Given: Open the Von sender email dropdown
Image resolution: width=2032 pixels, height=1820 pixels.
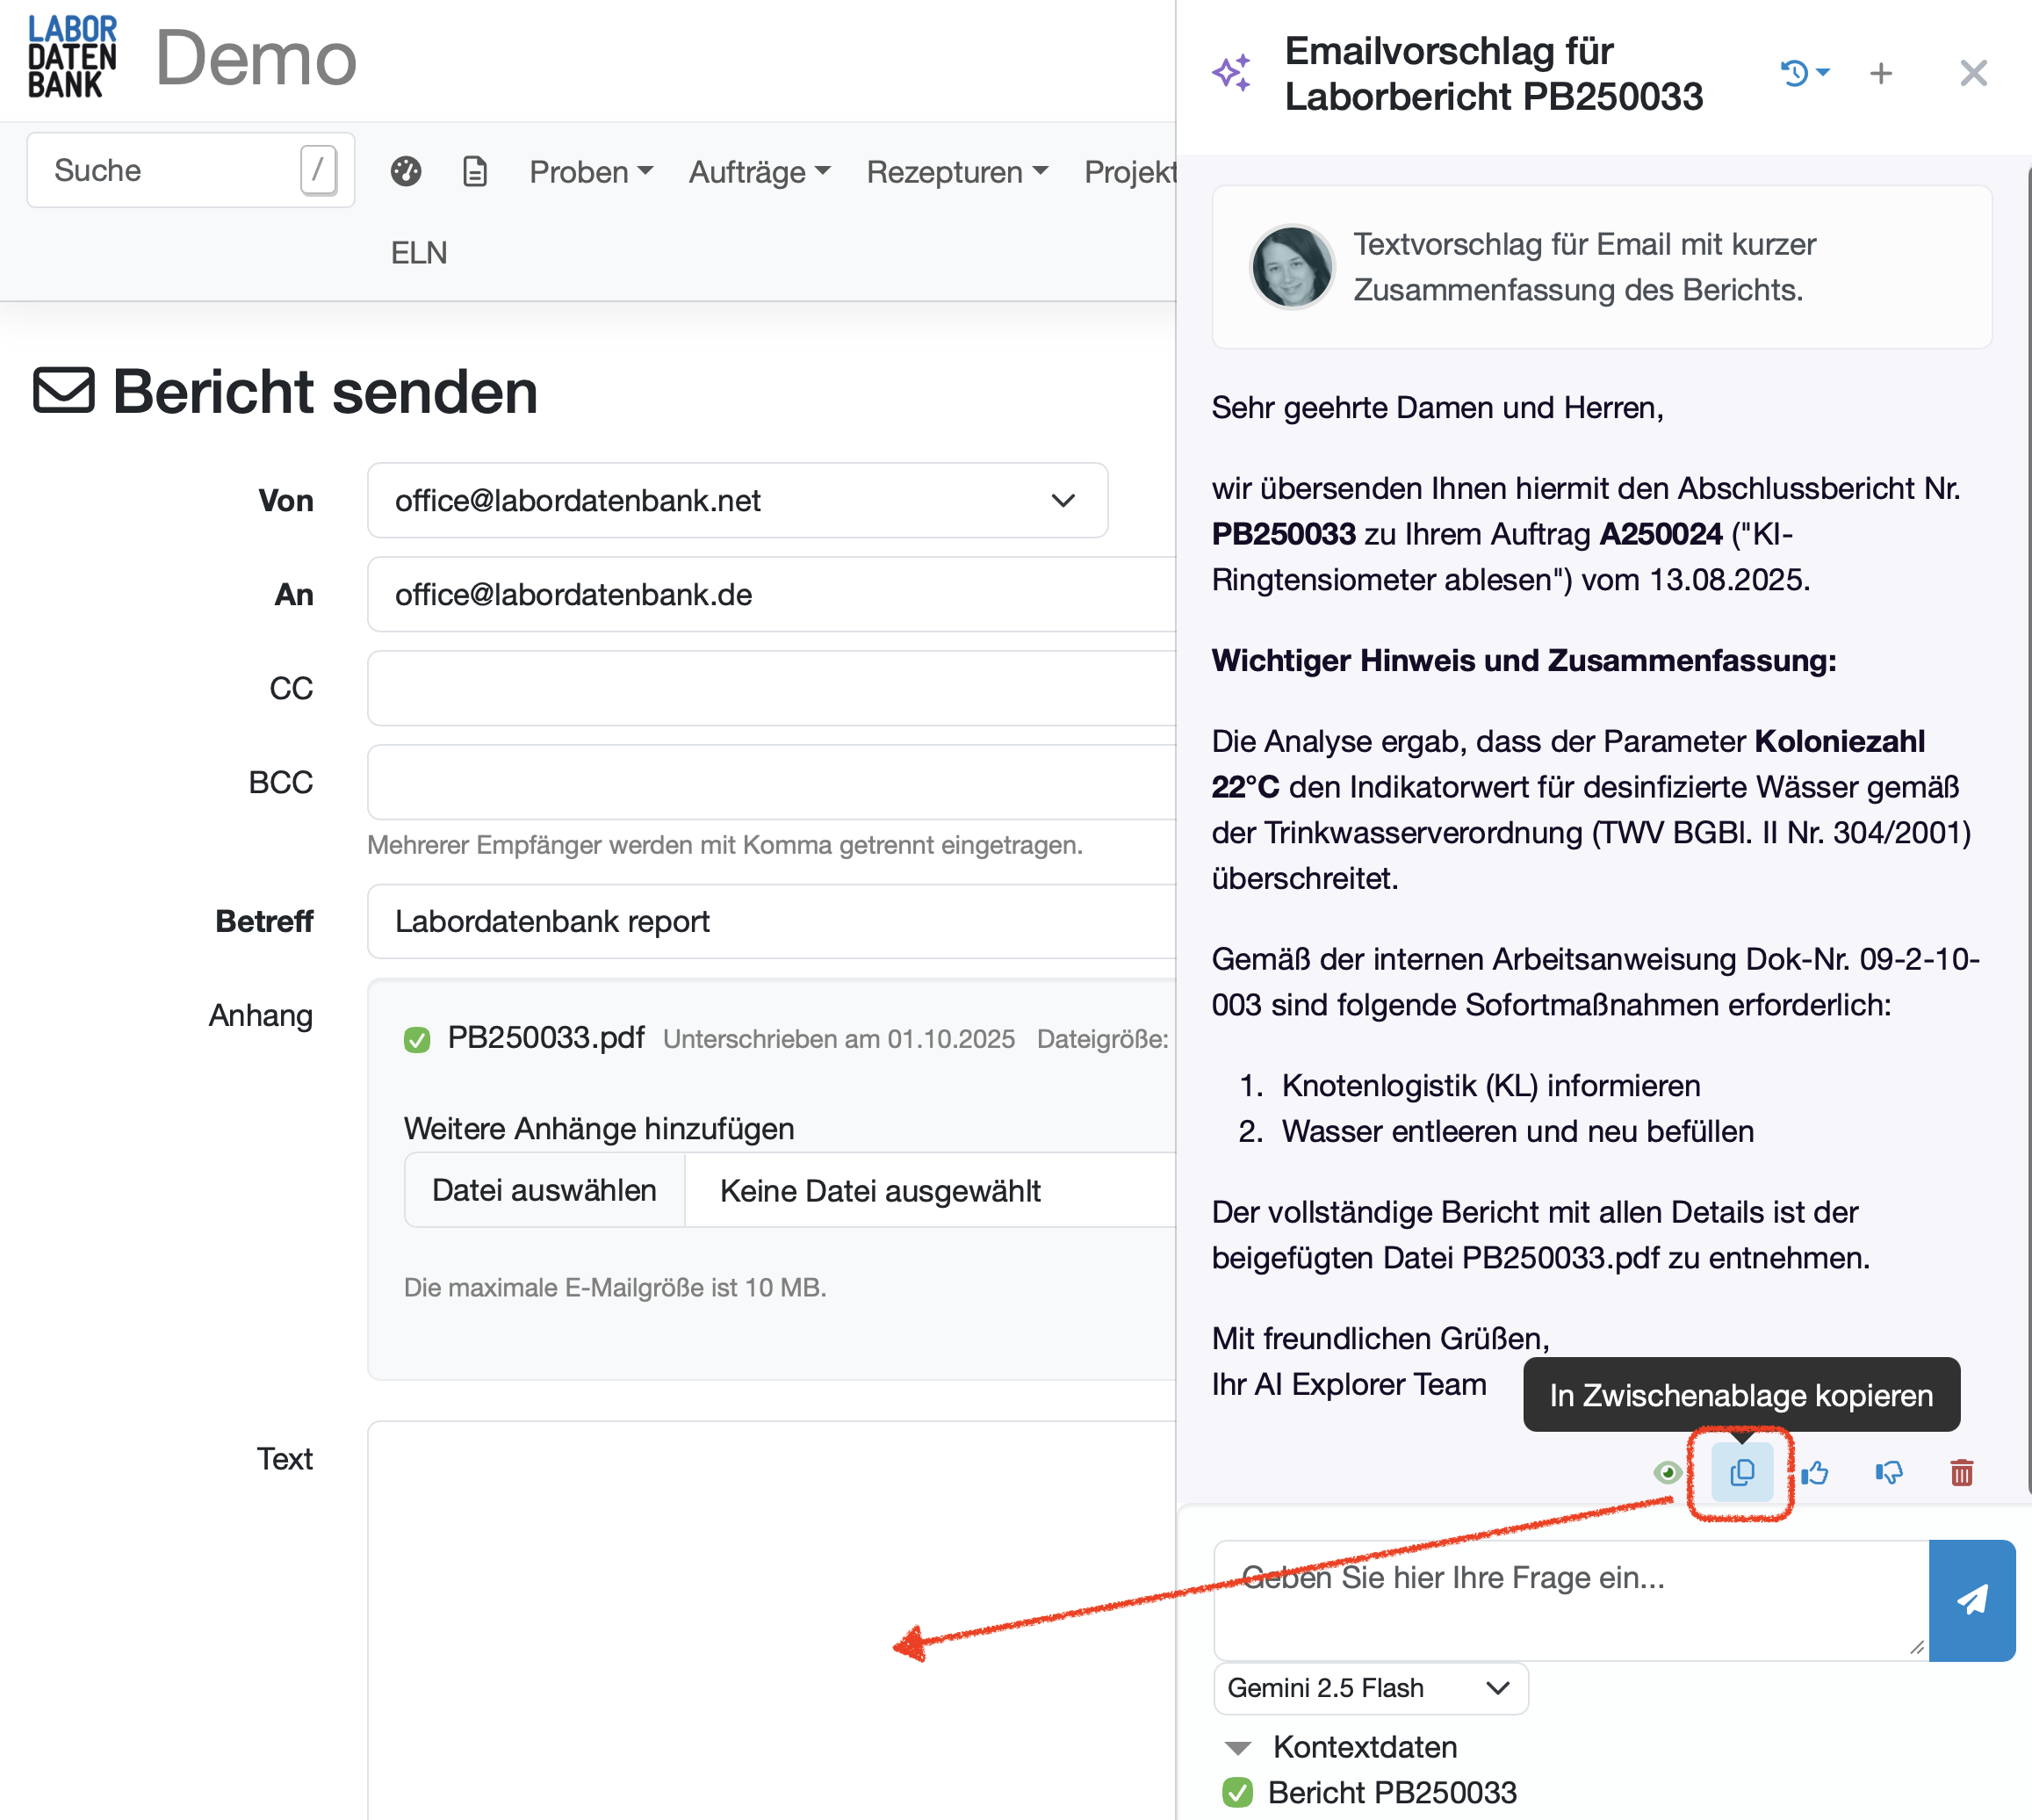Looking at the screenshot, I should (x=738, y=500).
